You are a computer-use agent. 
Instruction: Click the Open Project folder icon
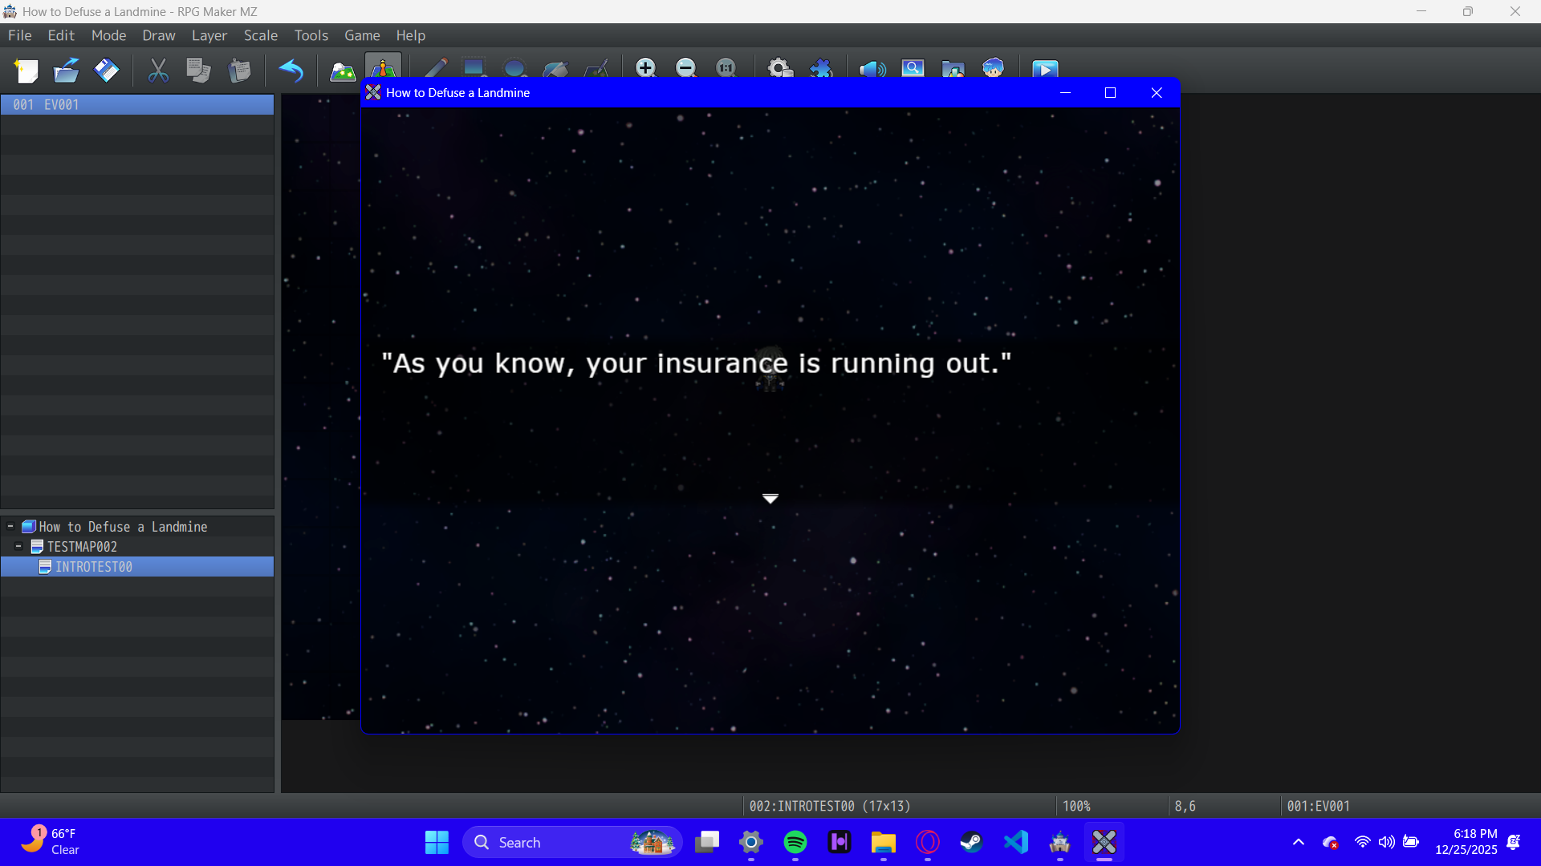[66, 71]
